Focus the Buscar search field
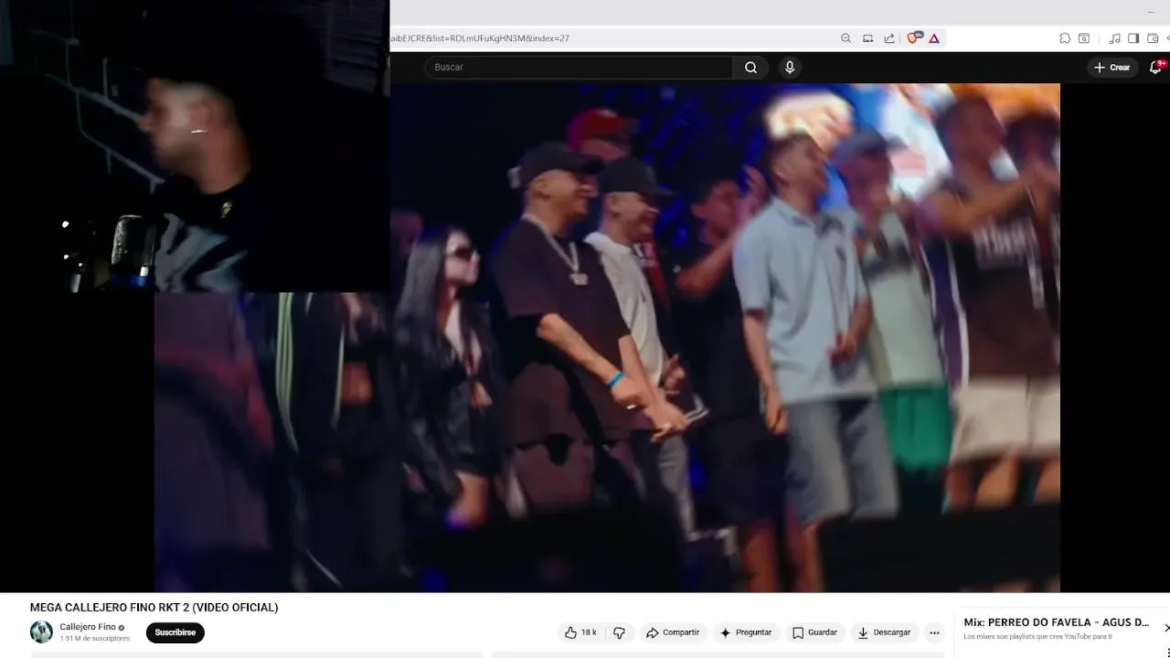This screenshot has height=658, width=1170. pos(579,68)
